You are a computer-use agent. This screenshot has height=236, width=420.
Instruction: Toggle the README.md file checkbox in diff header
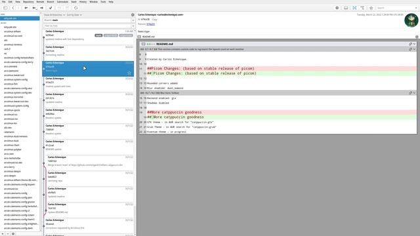pos(144,44)
